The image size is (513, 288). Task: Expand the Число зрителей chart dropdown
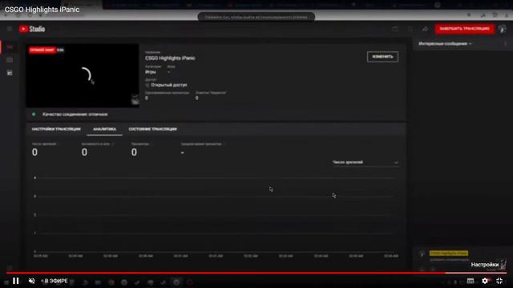pos(366,162)
